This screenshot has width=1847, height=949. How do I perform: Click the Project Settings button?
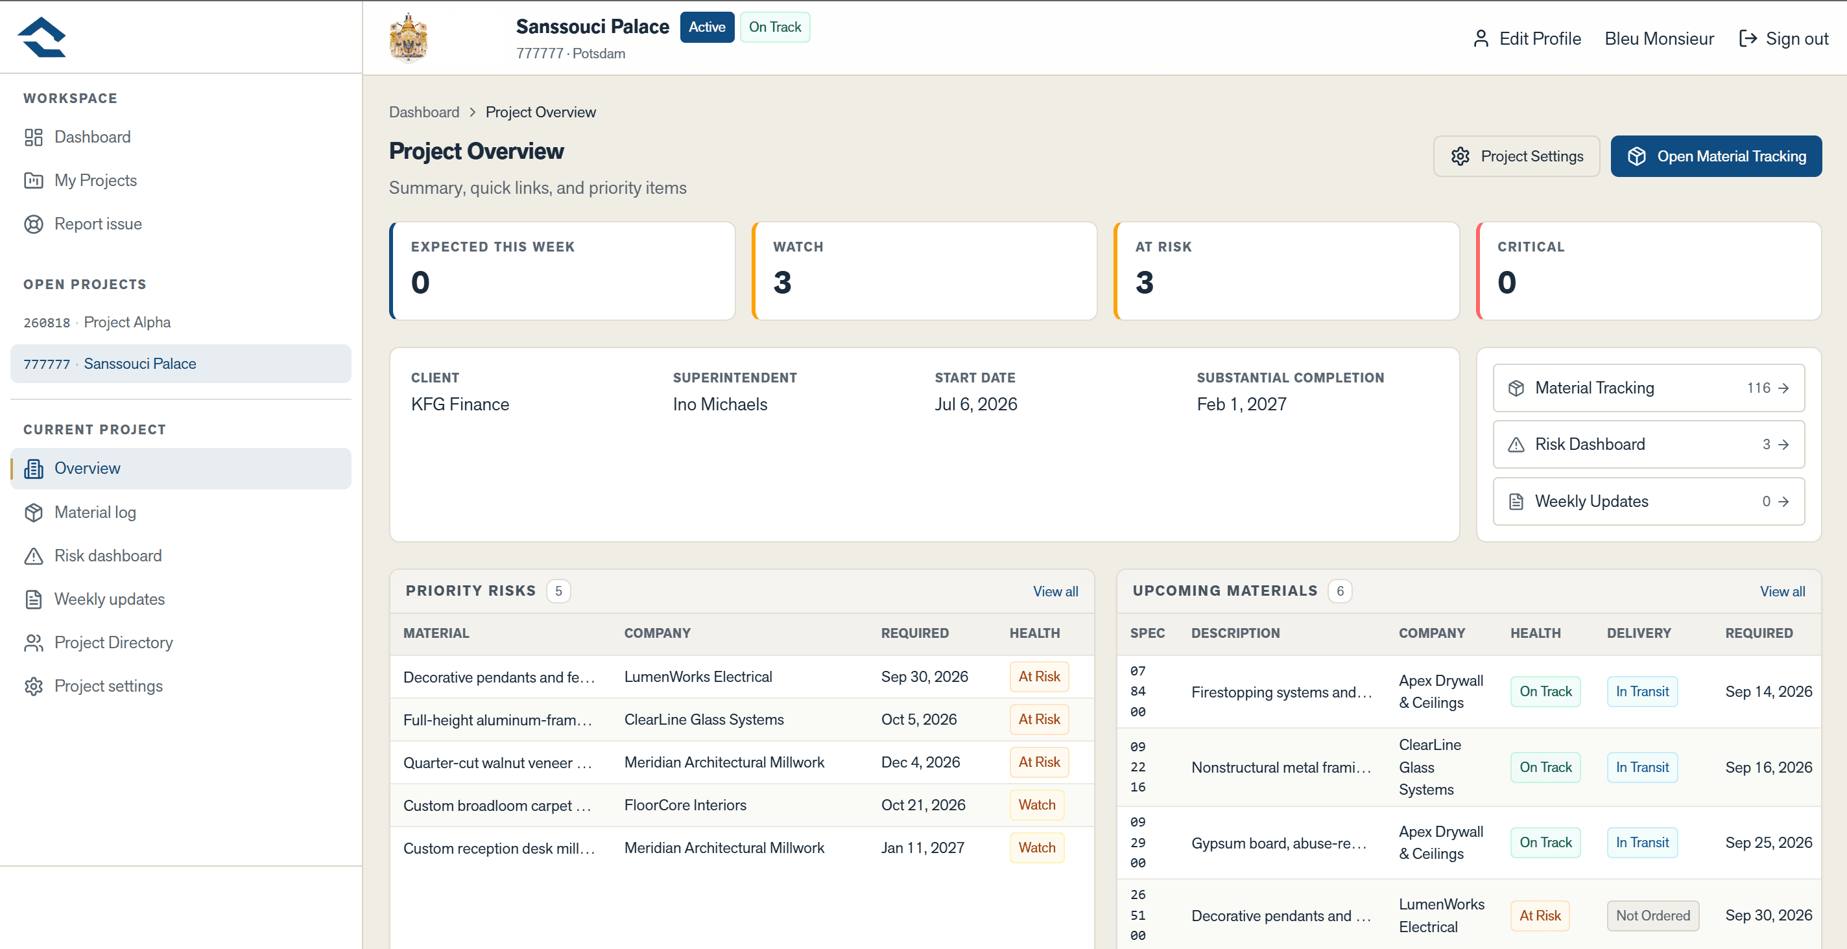click(1516, 156)
